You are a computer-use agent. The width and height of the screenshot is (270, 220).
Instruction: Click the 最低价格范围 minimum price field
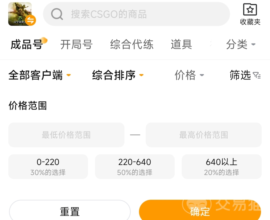(66, 135)
